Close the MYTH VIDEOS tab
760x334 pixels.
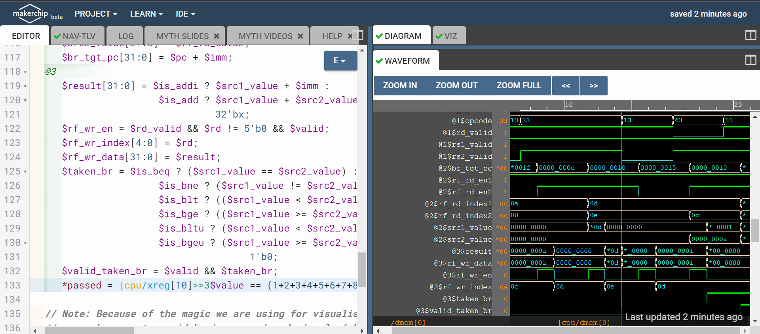click(300, 36)
